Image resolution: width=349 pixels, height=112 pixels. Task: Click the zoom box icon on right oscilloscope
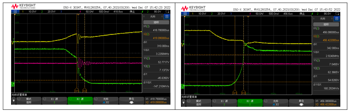[337, 13]
